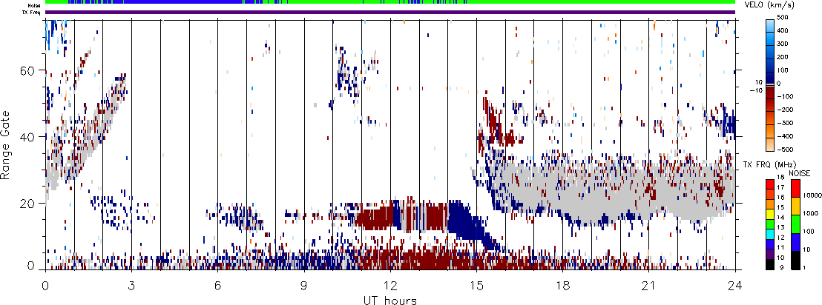This screenshot has width=822, height=305.
Task: Click x-axis tick label "3"
Action: (131, 286)
